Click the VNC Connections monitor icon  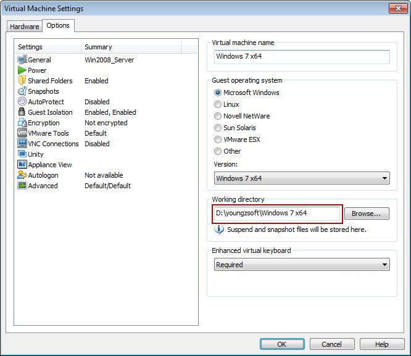tap(22, 143)
